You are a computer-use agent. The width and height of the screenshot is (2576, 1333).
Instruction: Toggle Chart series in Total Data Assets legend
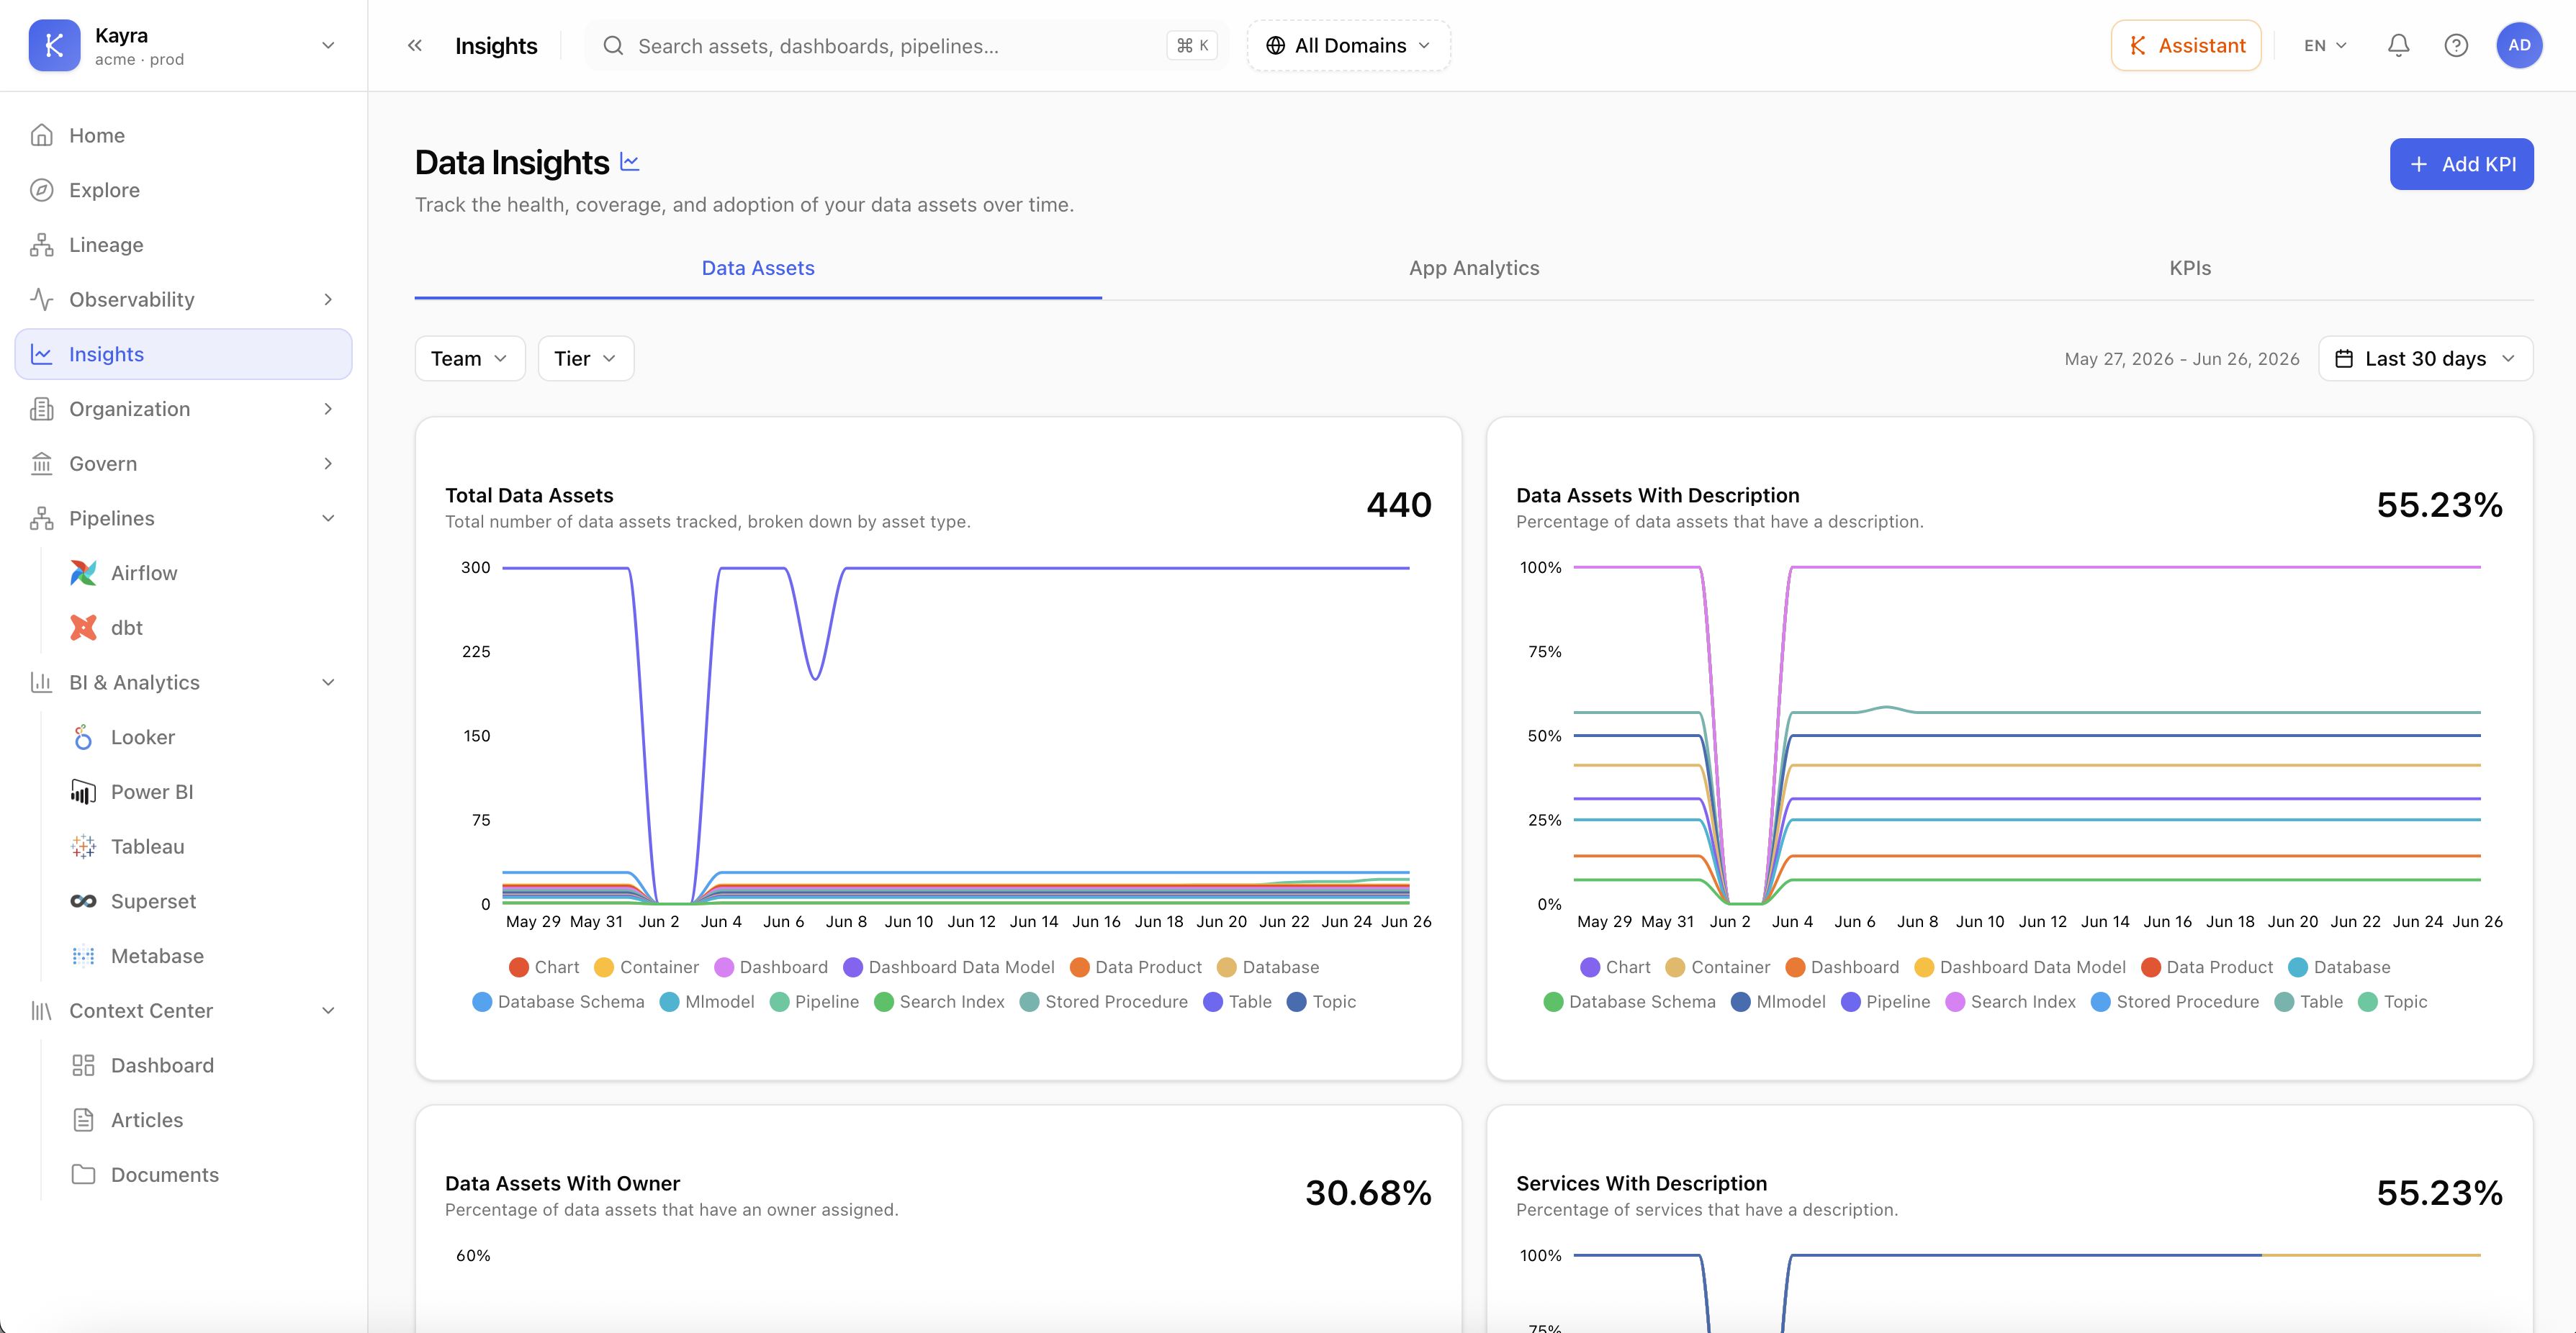pos(544,967)
